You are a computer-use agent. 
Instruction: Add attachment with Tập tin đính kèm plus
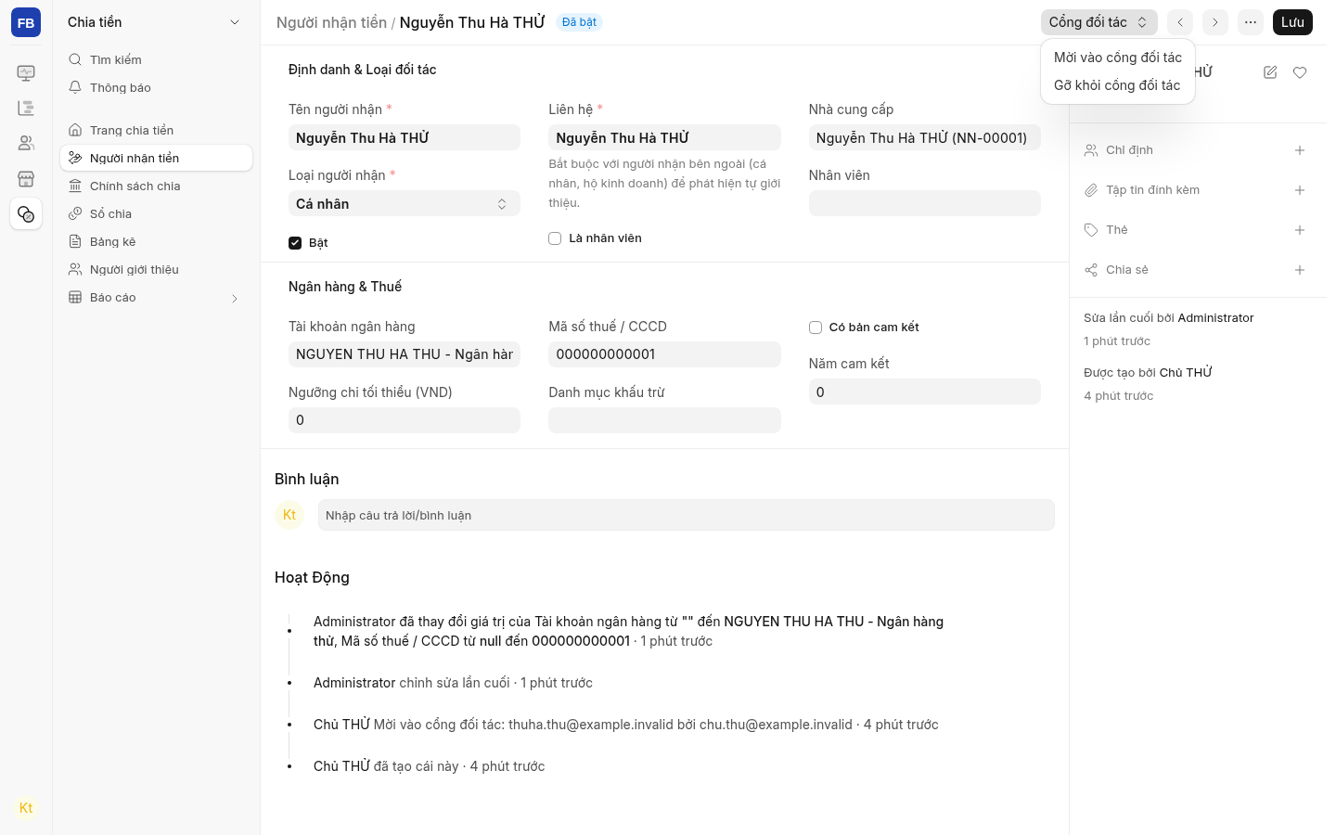(1300, 190)
